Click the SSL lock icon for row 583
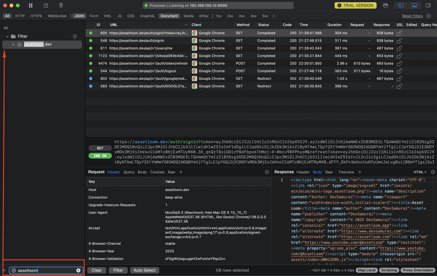The width and height of the screenshot is (437, 276). click(x=399, y=86)
